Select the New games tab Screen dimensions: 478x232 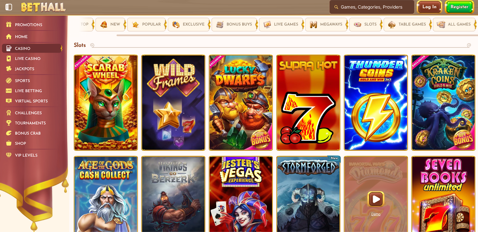pos(110,24)
